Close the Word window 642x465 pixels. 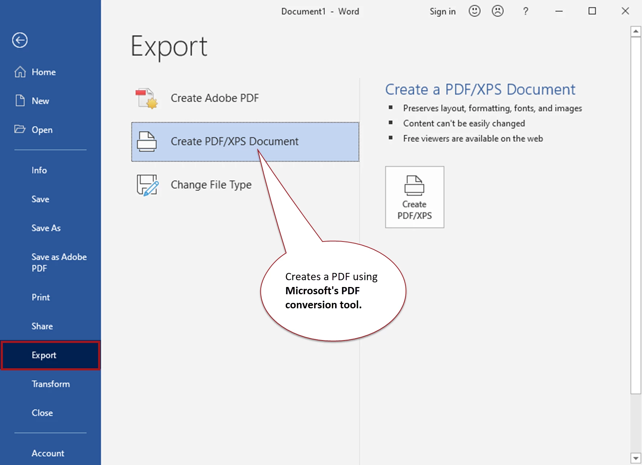point(625,11)
